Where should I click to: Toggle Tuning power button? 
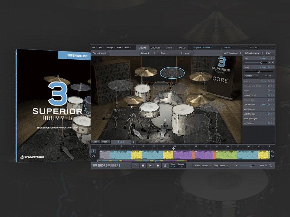pos(269,67)
